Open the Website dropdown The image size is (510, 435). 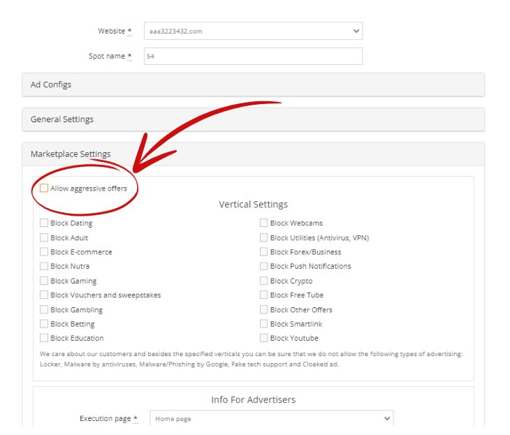(253, 31)
